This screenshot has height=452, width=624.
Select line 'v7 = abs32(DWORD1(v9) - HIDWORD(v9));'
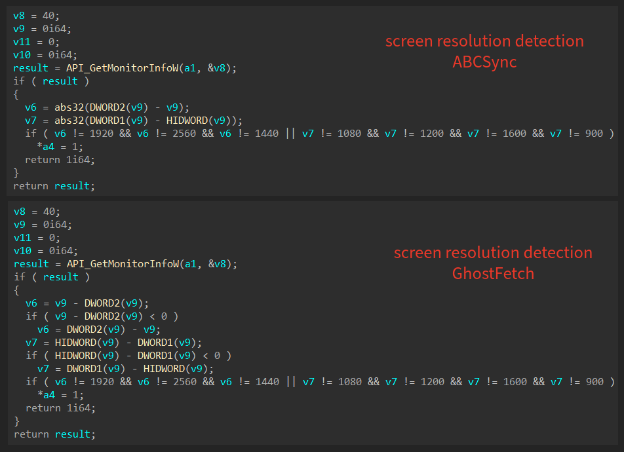pos(133,121)
